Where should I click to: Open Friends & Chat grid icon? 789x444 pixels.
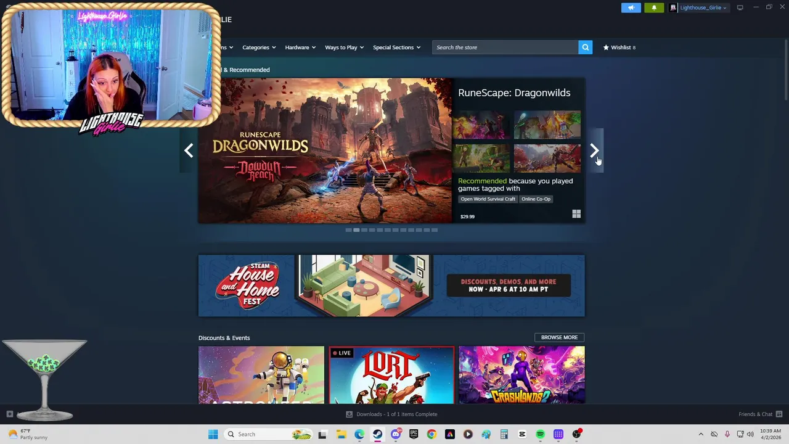[779, 414]
